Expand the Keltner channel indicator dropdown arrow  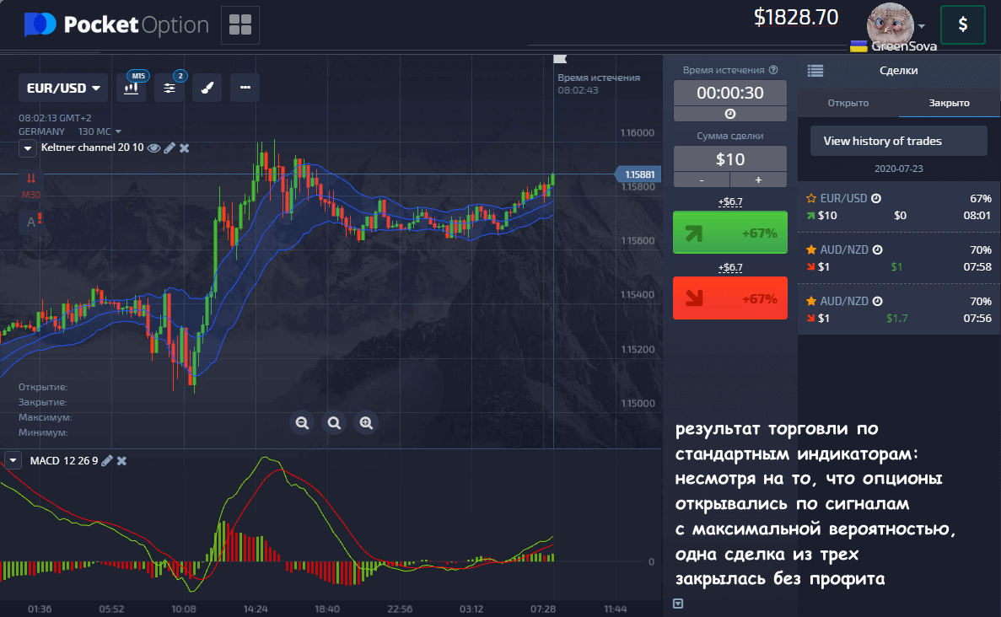point(28,148)
